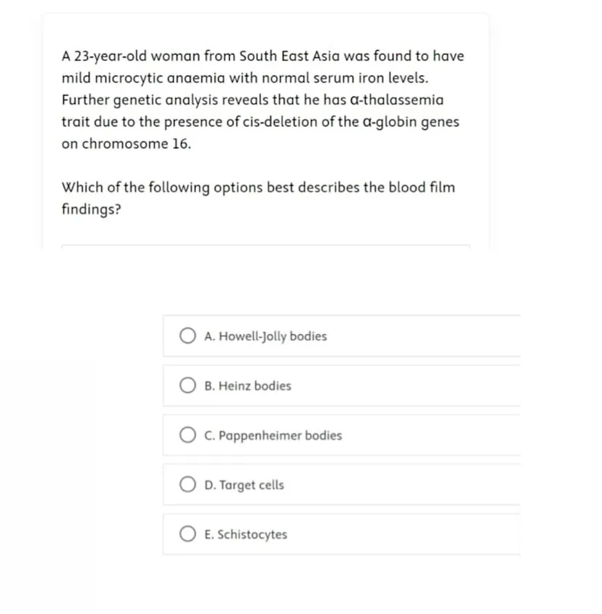
Task: Click the radio circle beside Target cells
Action: tap(188, 484)
